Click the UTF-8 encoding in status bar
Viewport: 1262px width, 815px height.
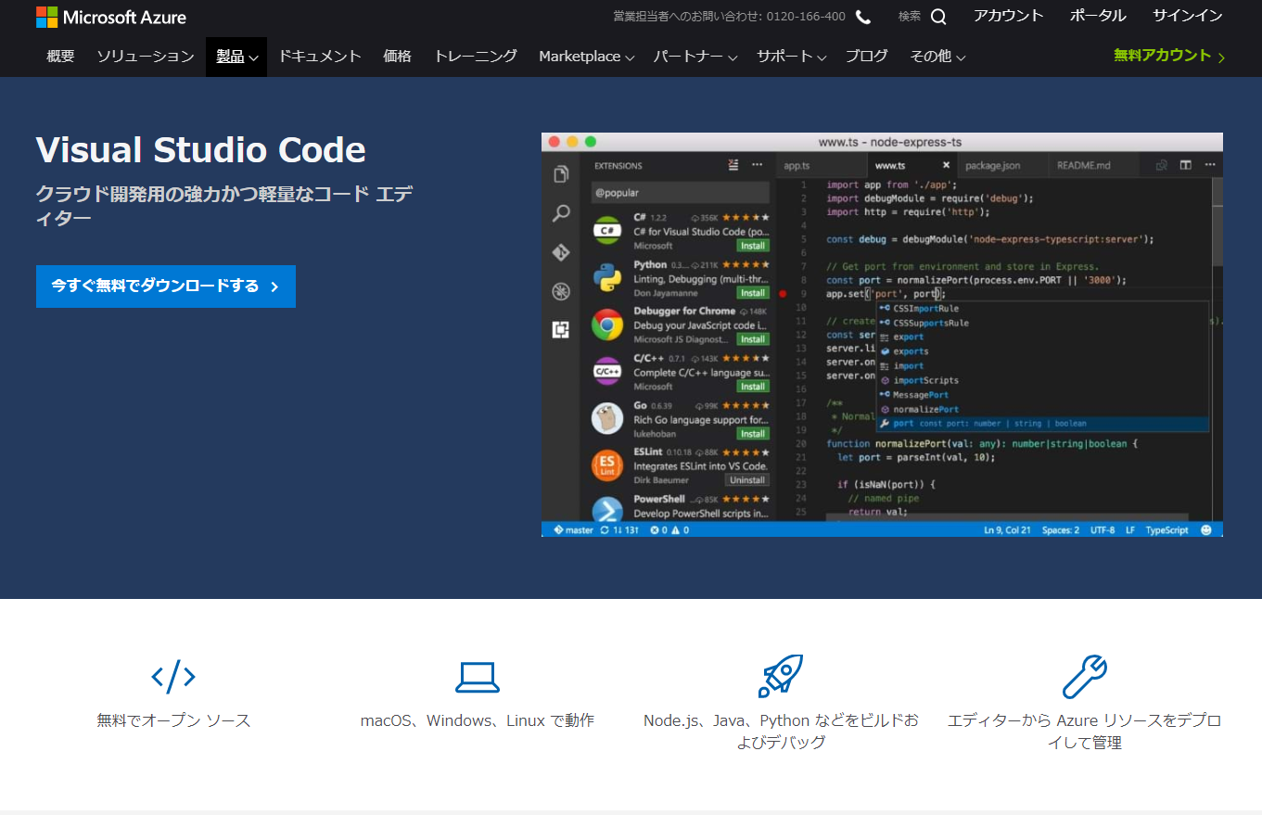point(1103,530)
